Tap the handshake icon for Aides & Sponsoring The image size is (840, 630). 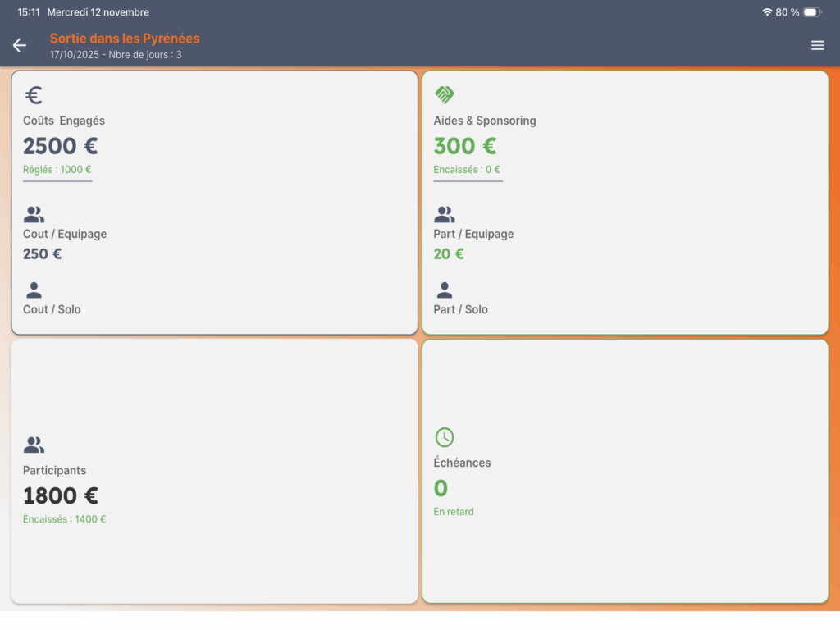coord(444,95)
